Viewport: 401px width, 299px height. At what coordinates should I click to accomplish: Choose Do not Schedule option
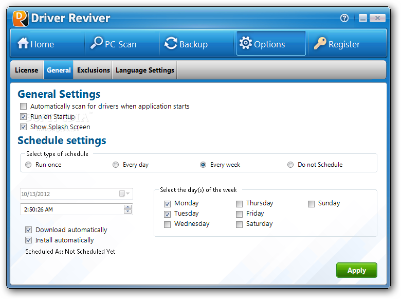(x=290, y=165)
